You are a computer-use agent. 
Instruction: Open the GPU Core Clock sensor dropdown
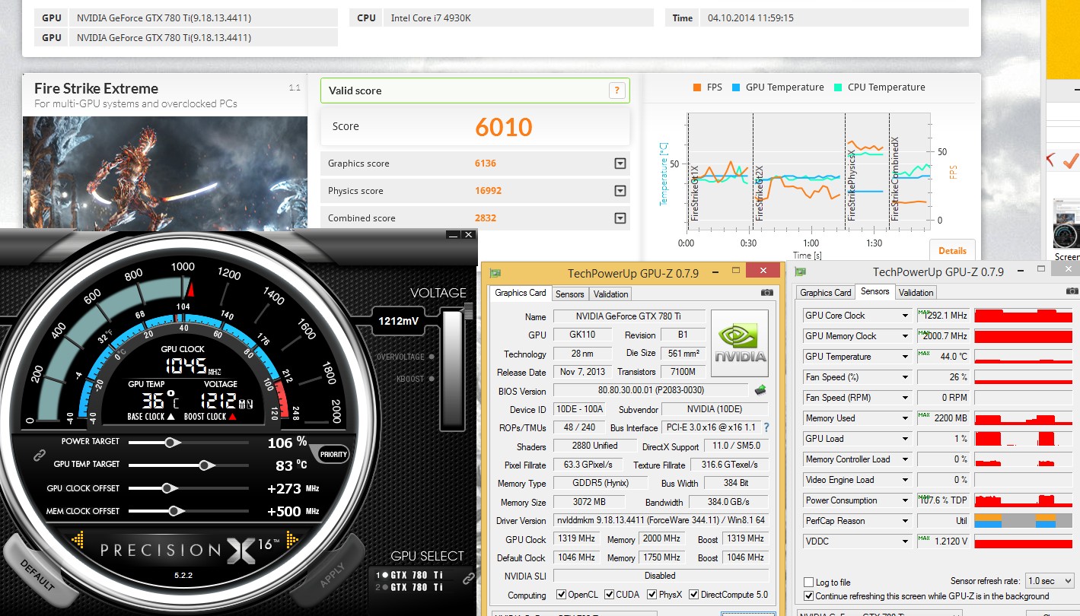(905, 316)
